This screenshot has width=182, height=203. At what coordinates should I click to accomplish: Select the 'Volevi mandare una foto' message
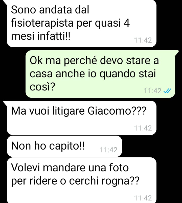click(81, 180)
